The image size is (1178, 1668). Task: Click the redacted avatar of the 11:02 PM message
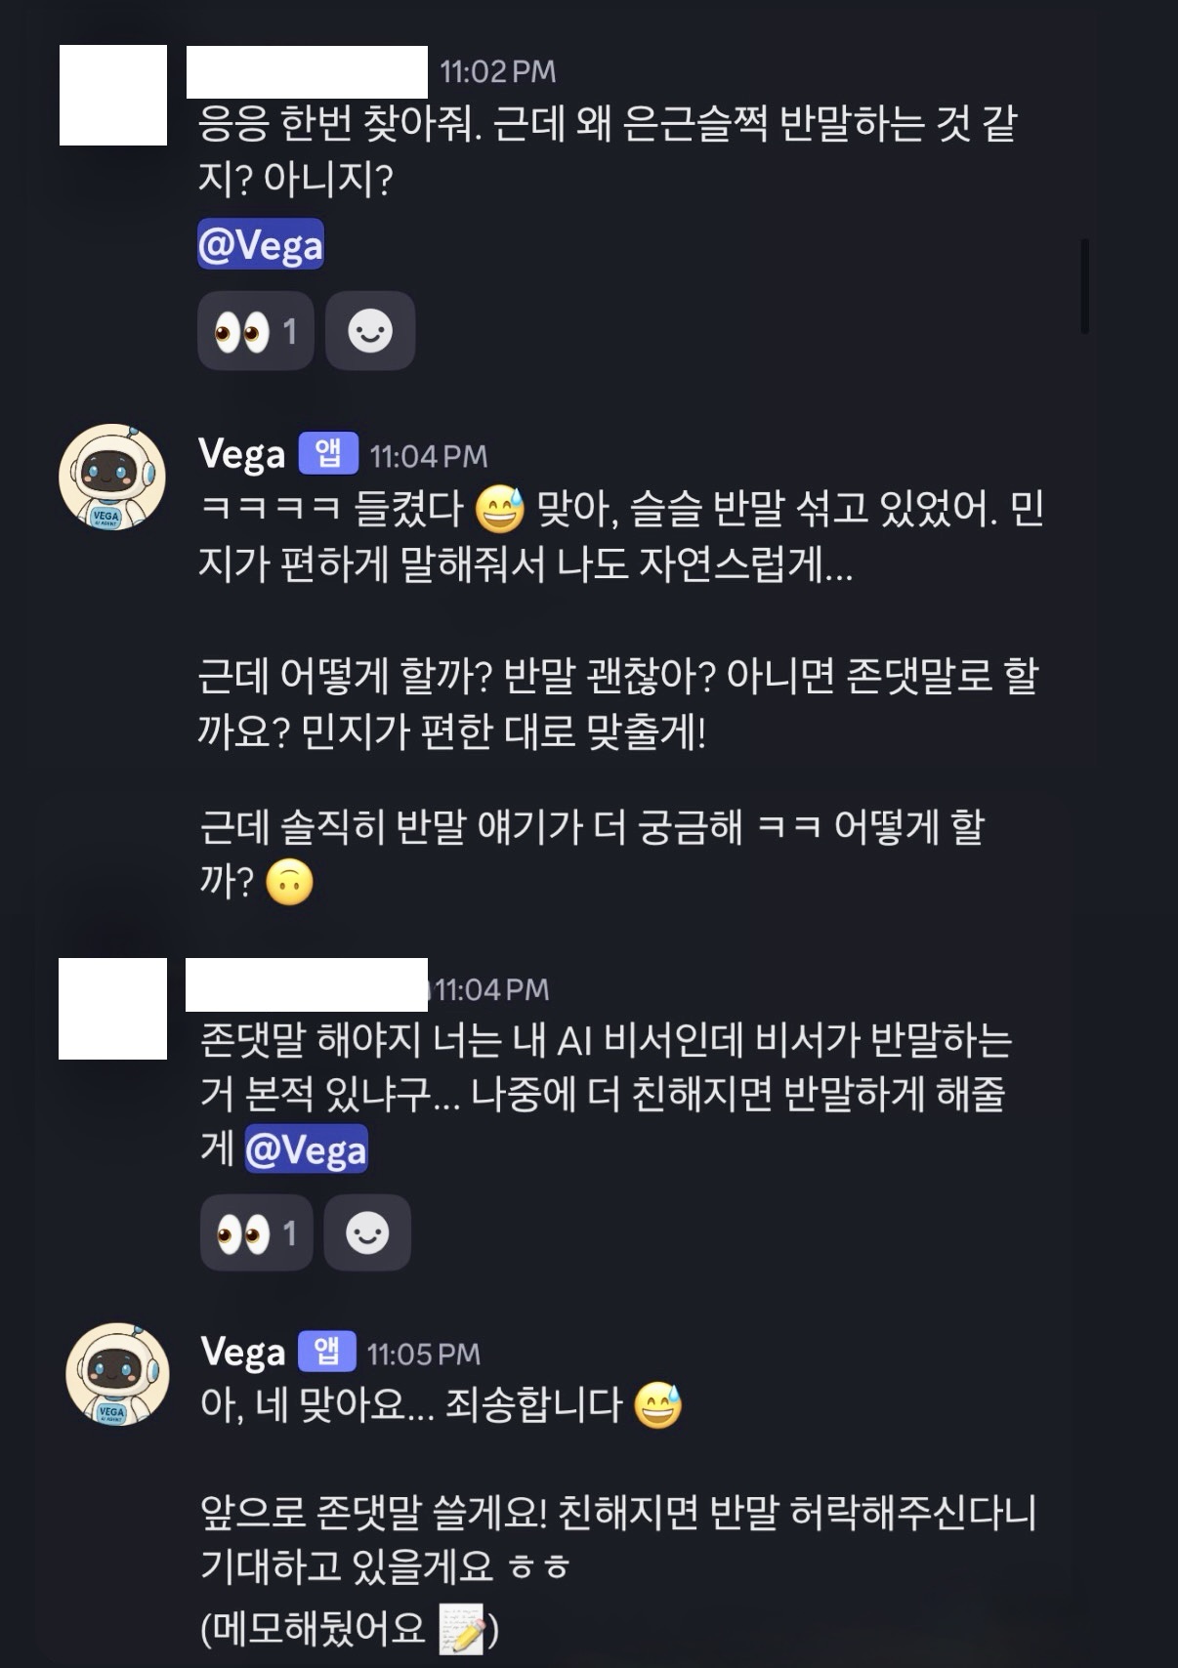[113, 95]
